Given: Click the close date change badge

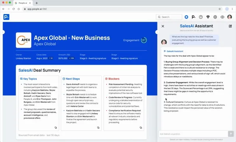Looking at the screenshot, I should click(51, 58).
